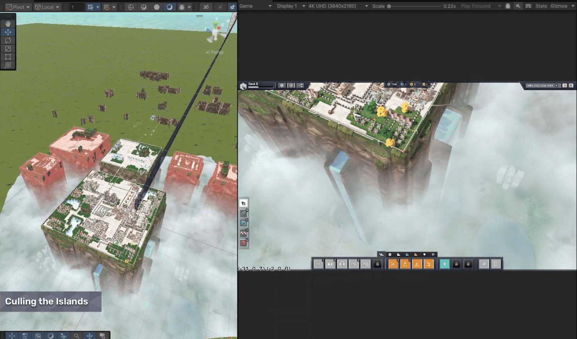The image size is (577, 339).
Task: Open the 4K UHD resolution dropdown
Action: [338, 6]
